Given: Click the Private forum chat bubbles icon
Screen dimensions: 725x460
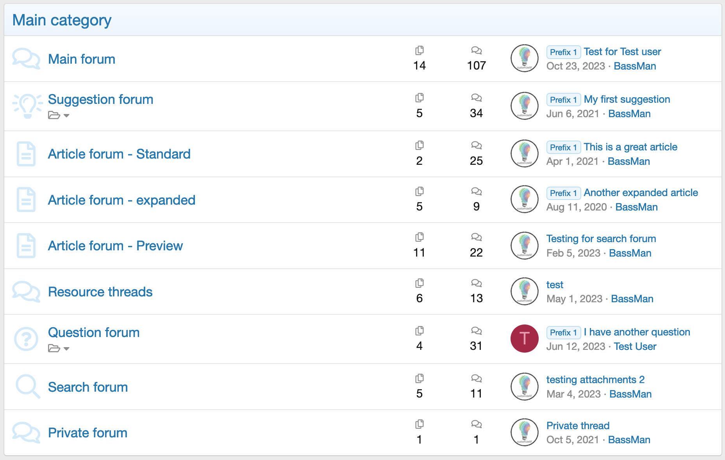Looking at the screenshot, I should [x=26, y=432].
